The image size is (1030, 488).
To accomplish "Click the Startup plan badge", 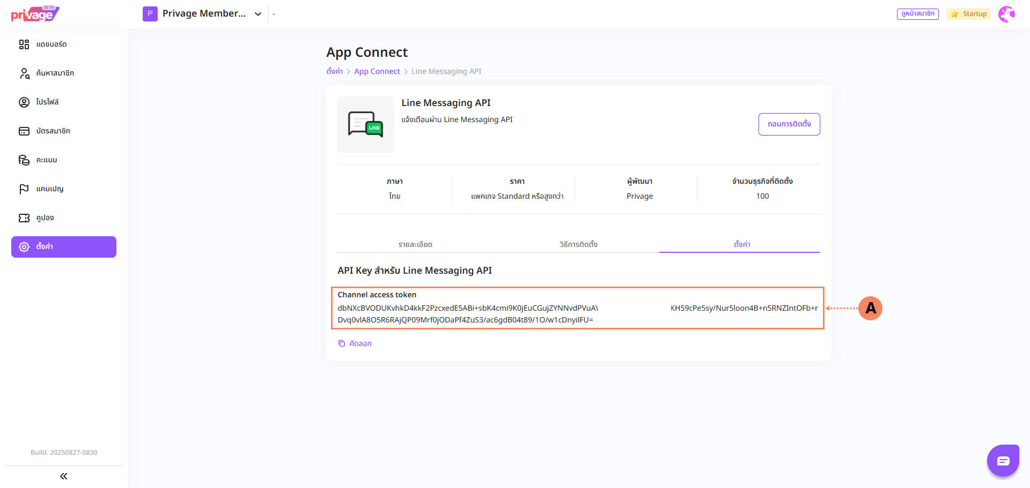I will click(x=969, y=14).
